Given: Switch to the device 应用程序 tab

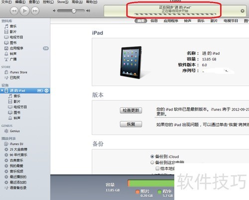Looking at the screenshot, I should [x=171, y=21].
